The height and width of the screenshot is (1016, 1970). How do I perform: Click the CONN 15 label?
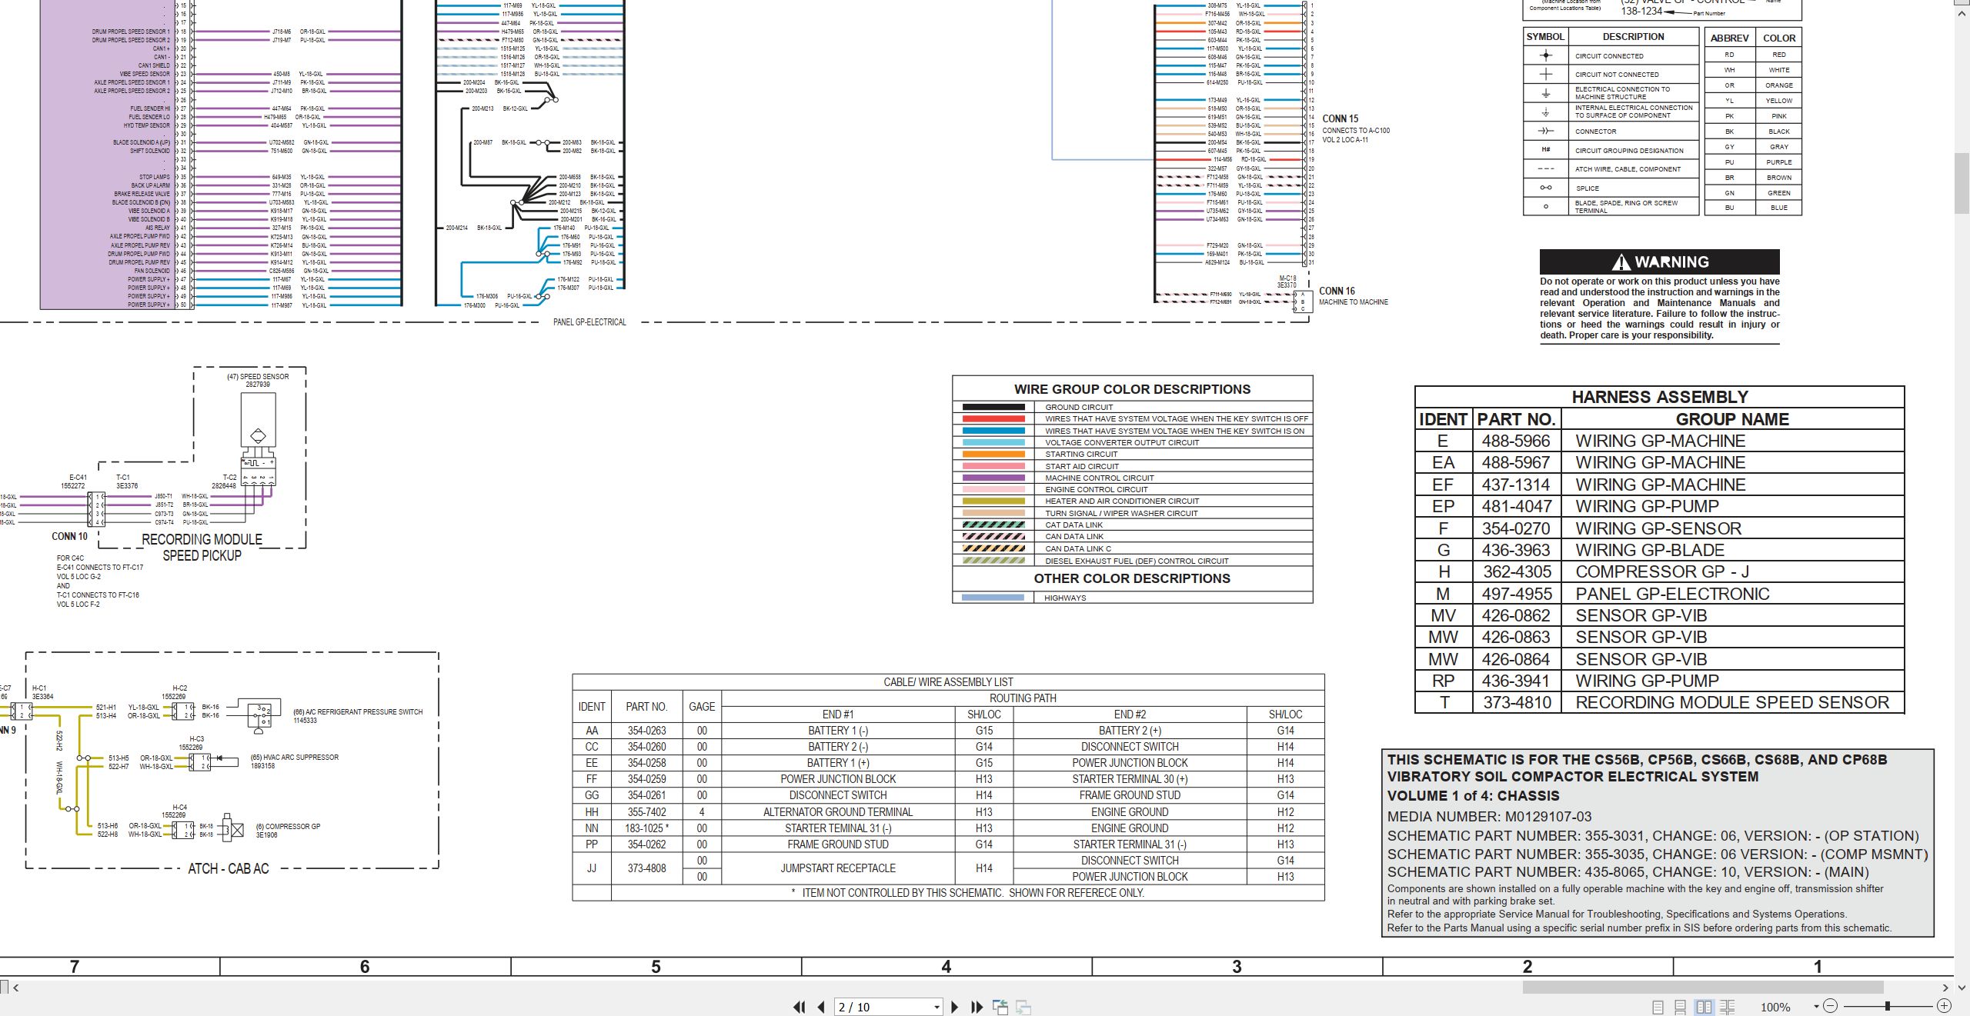click(1340, 118)
